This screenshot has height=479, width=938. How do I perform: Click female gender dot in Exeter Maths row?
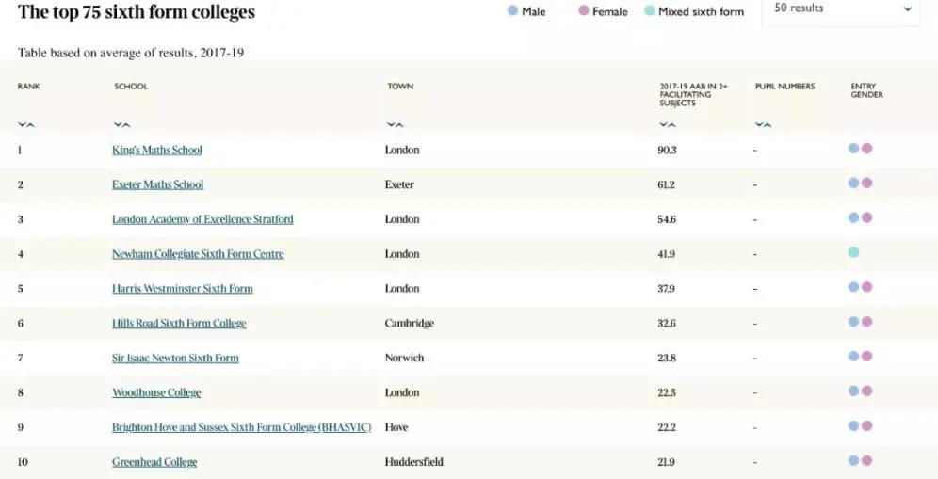click(866, 183)
